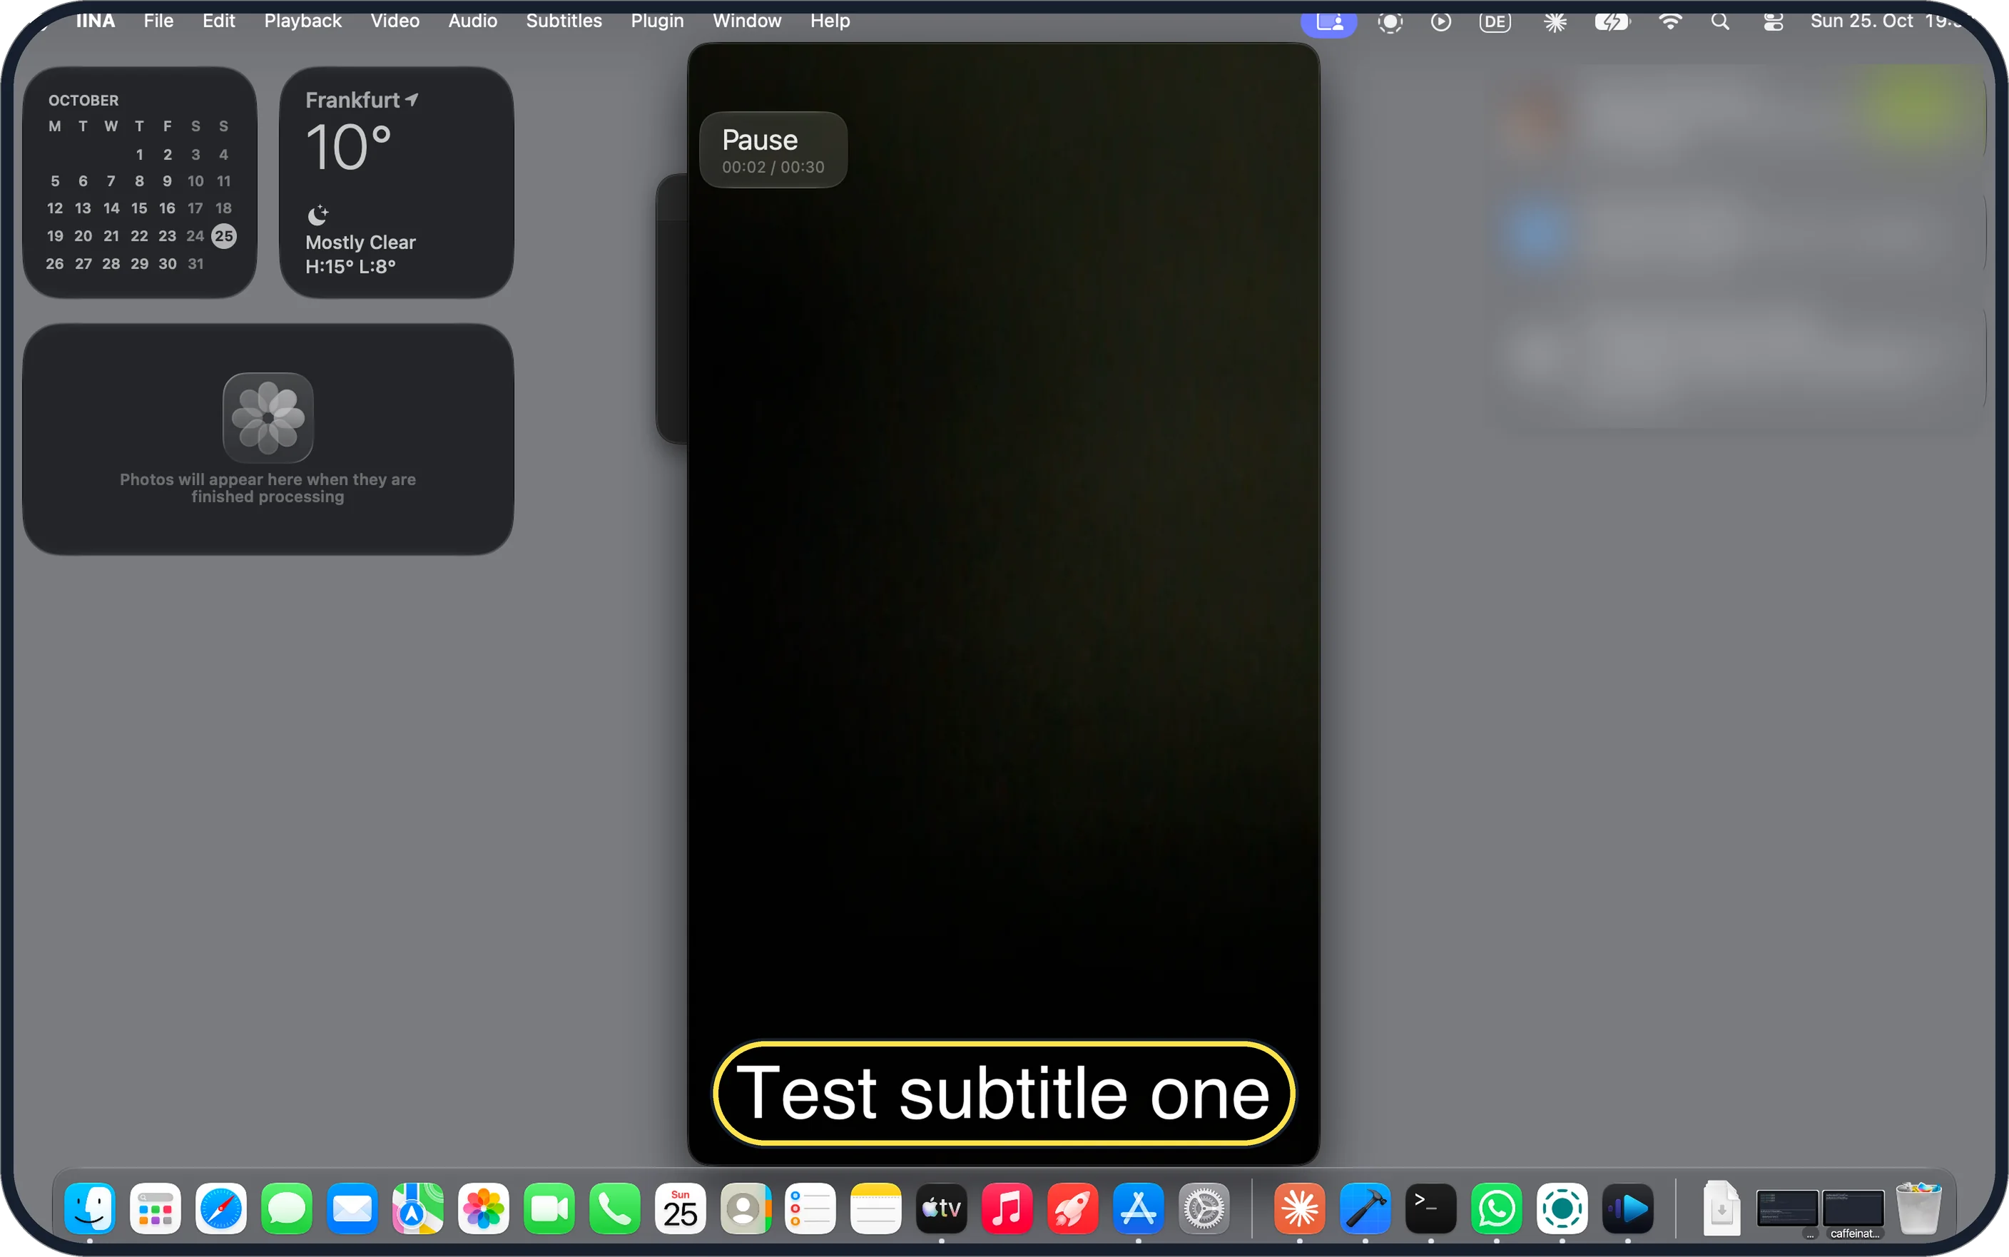Open Launchpad from the Dock

(156, 1208)
